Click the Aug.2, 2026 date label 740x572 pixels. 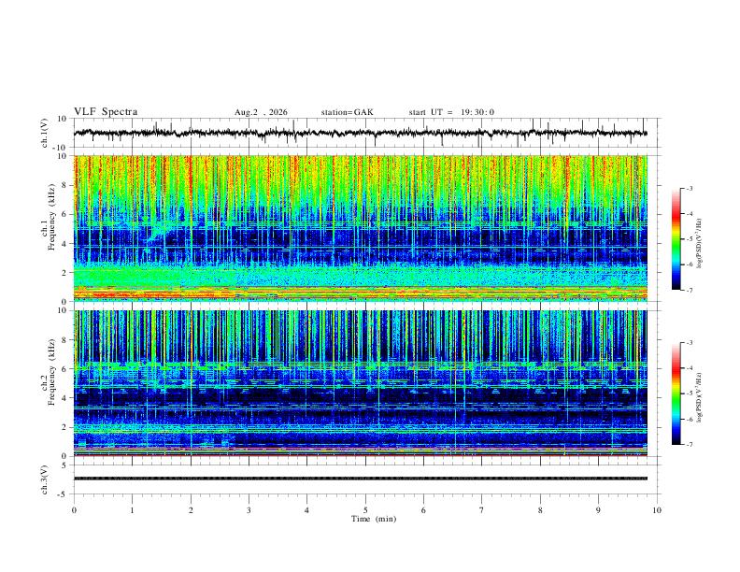click(261, 112)
